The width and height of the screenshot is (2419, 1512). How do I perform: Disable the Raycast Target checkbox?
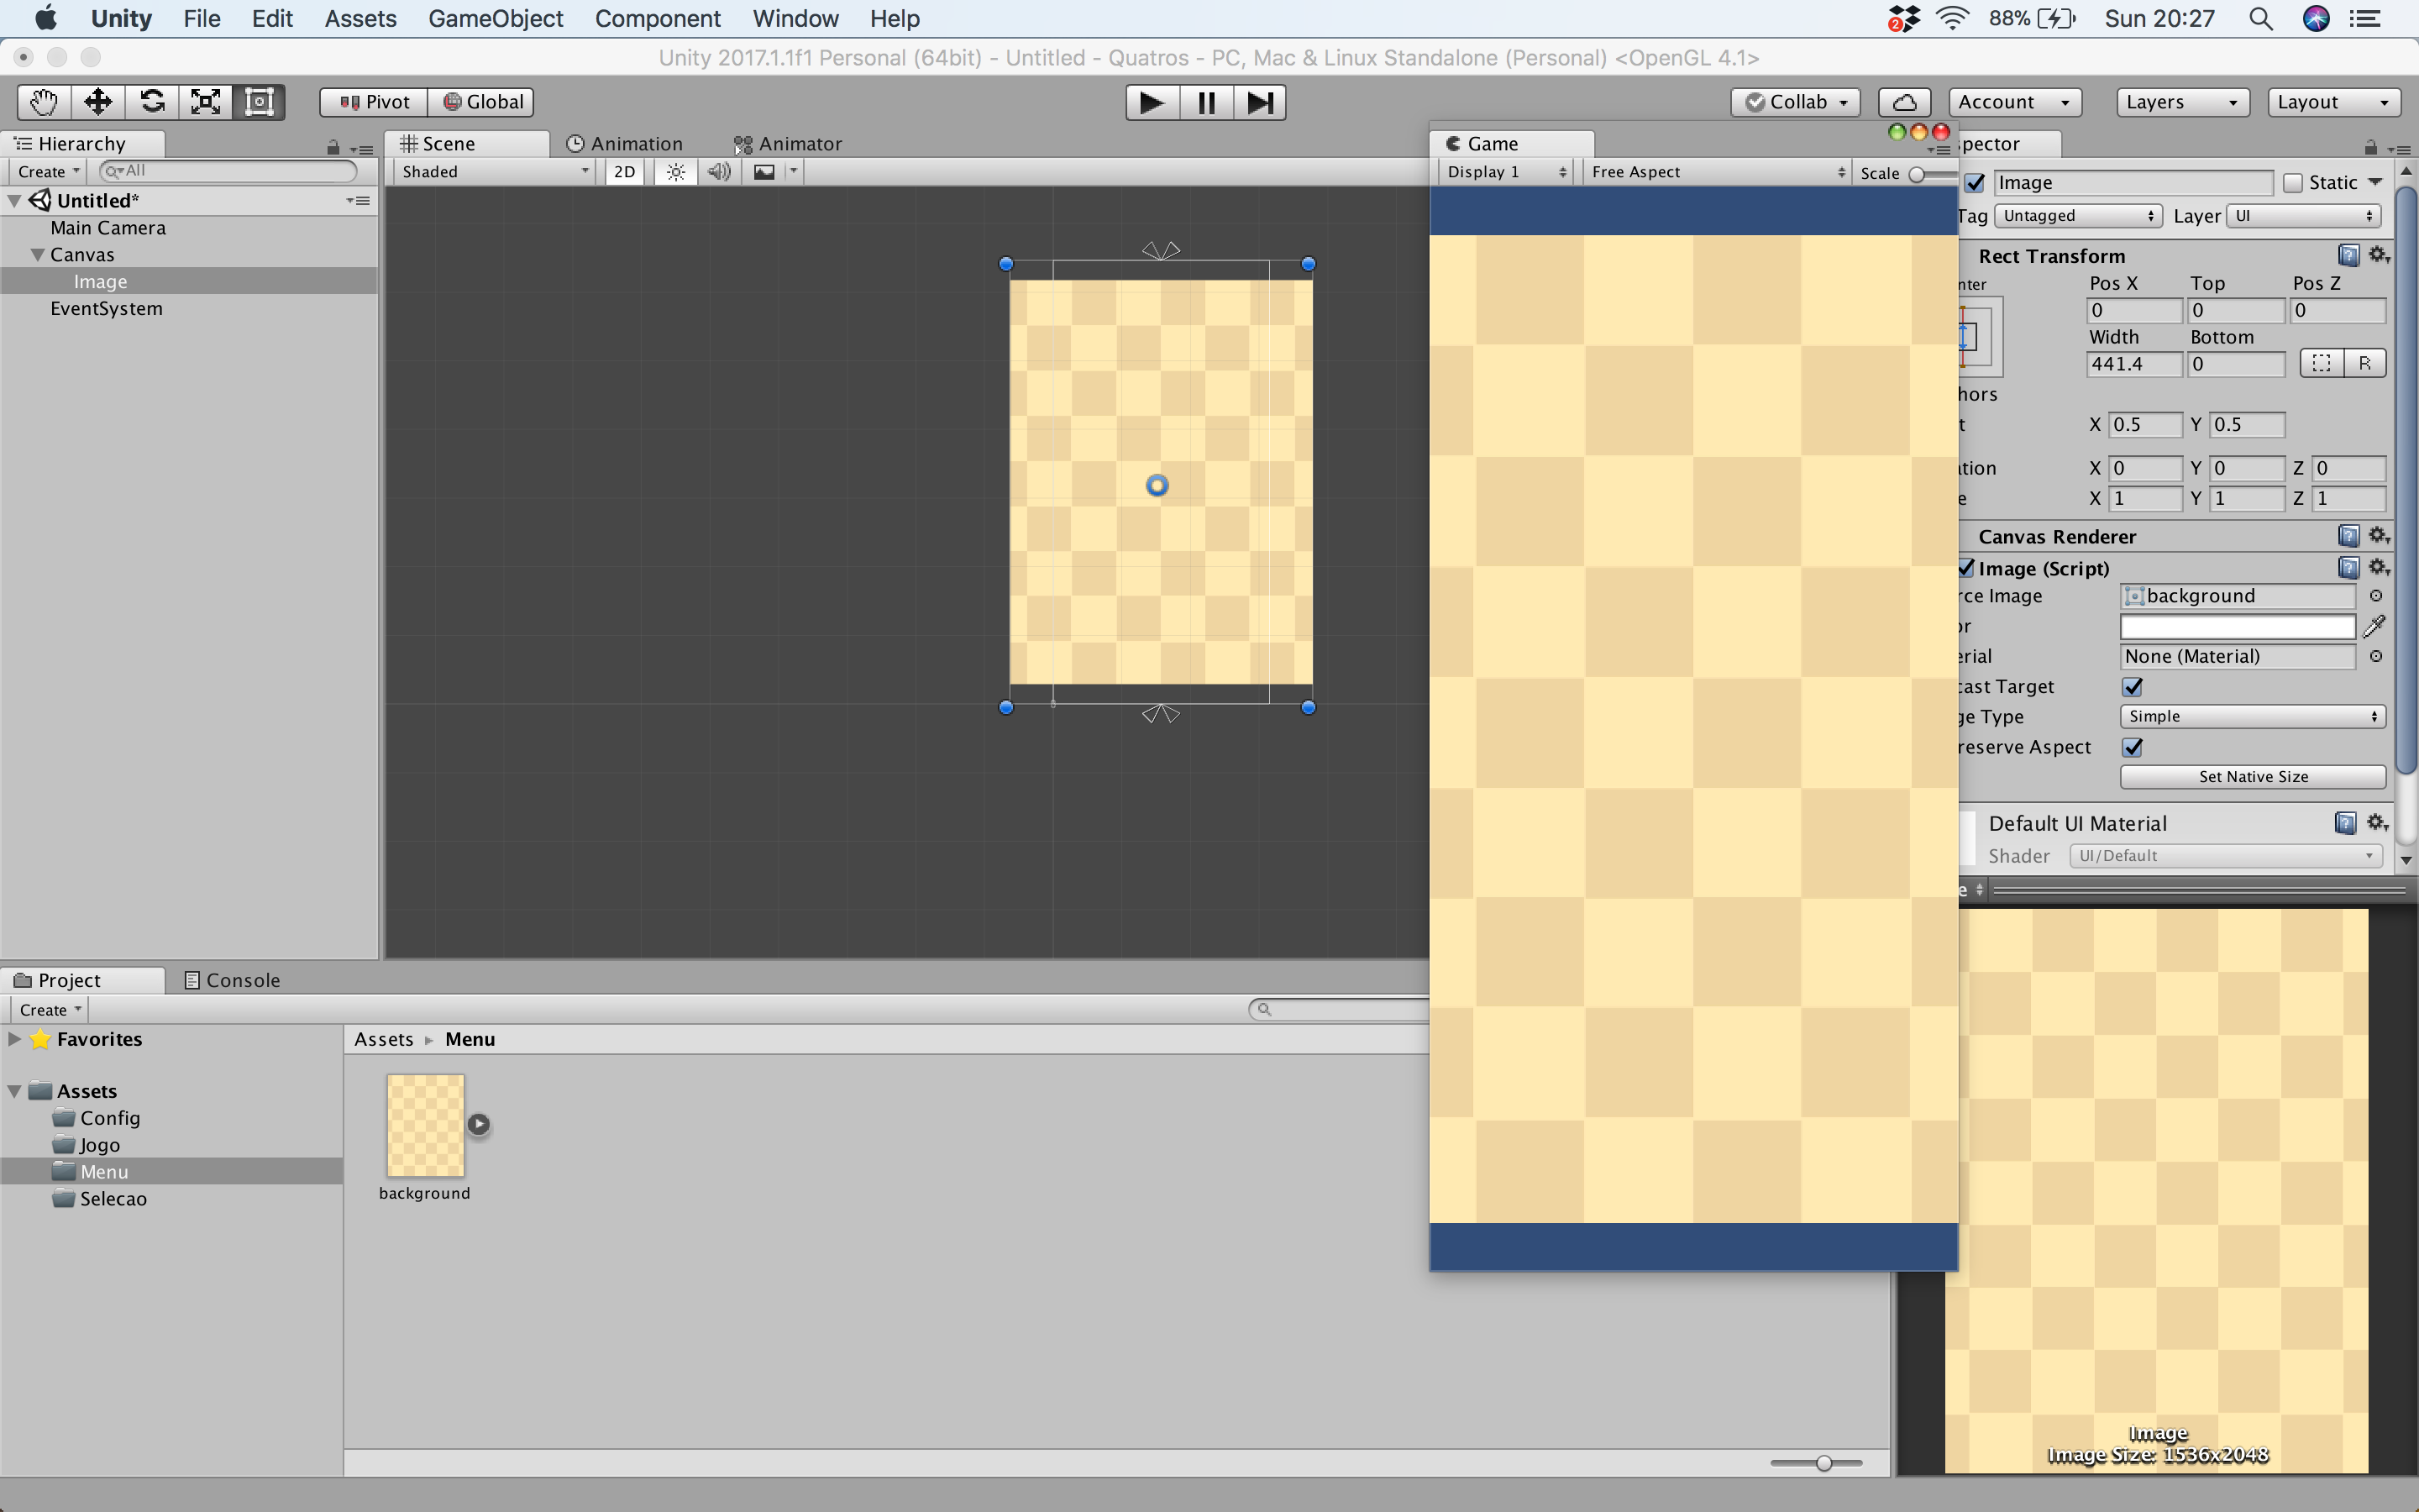(2132, 687)
